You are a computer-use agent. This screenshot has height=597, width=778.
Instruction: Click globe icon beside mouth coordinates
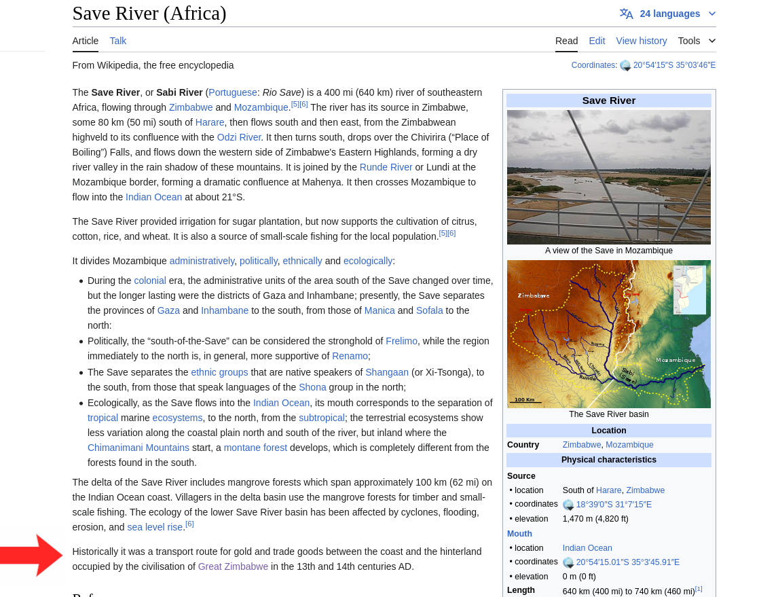pos(568,563)
